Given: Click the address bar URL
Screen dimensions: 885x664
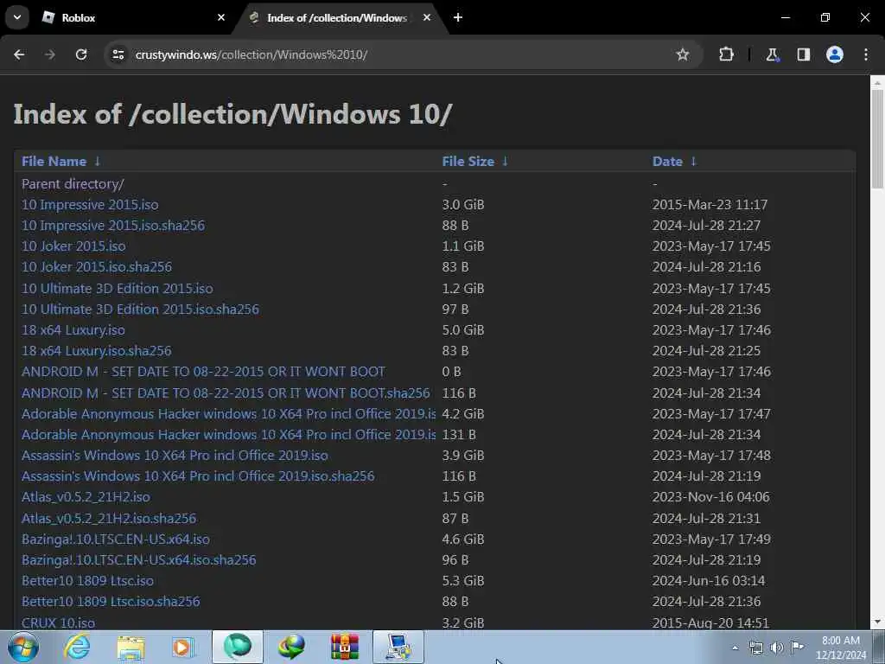Looking at the screenshot, I should click(x=251, y=54).
